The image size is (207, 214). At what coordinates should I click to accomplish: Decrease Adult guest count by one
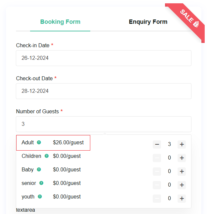157,144
